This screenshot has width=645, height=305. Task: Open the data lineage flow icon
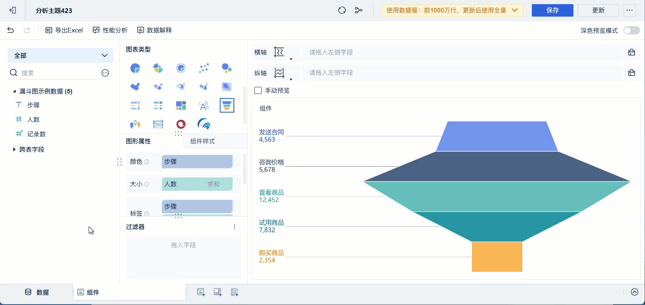point(358,10)
